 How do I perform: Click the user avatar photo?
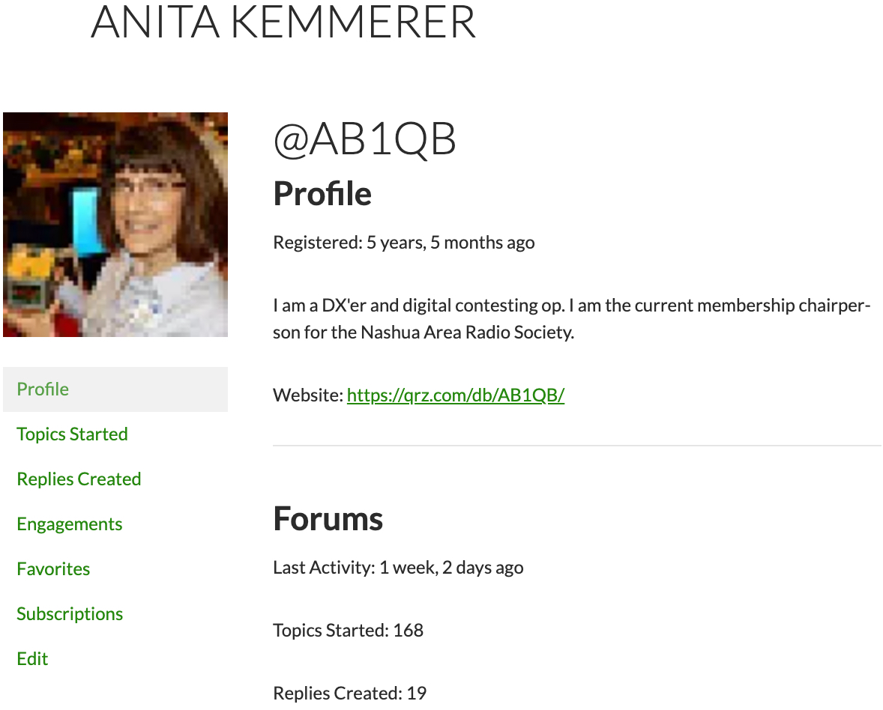tap(115, 225)
